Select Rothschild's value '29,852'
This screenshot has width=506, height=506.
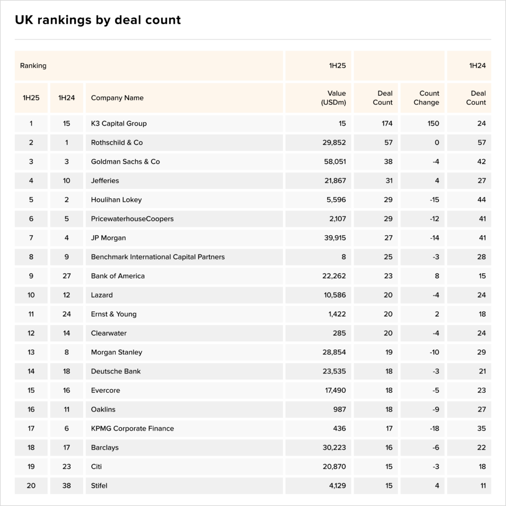tap(334, 143)
